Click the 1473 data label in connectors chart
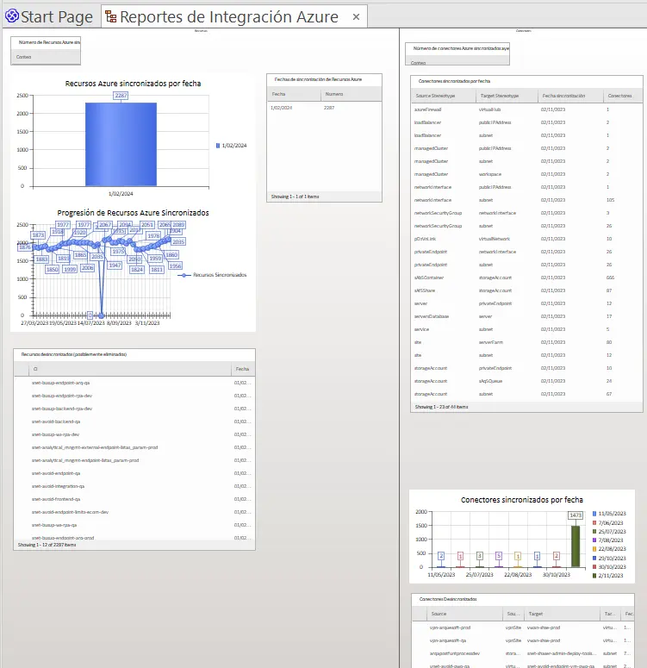 pos(575,515)
